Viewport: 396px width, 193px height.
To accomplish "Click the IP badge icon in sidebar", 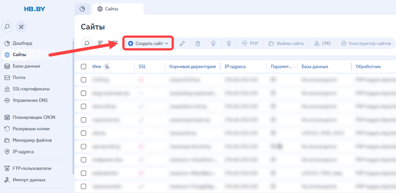I will click(7, 152).
